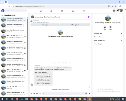
Task: Open the notifications bell in header
Action: pyautogui.click(x=118, y=11)
